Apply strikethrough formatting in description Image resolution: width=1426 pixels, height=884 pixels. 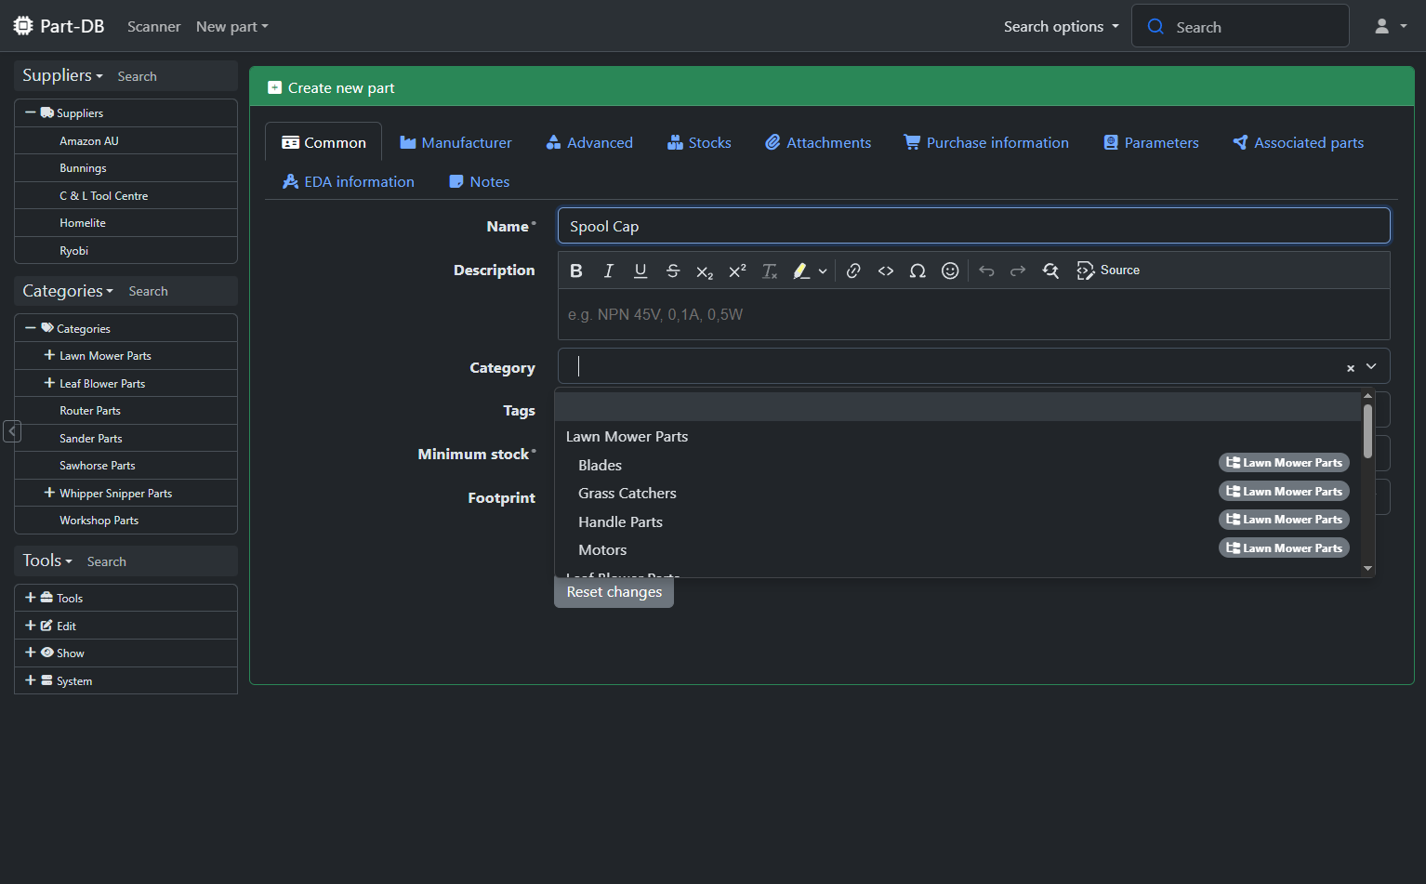click(673, 270)
